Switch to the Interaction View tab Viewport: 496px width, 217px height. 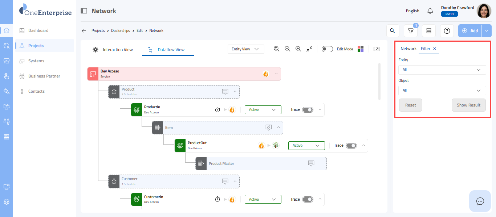tap(113, 50)
